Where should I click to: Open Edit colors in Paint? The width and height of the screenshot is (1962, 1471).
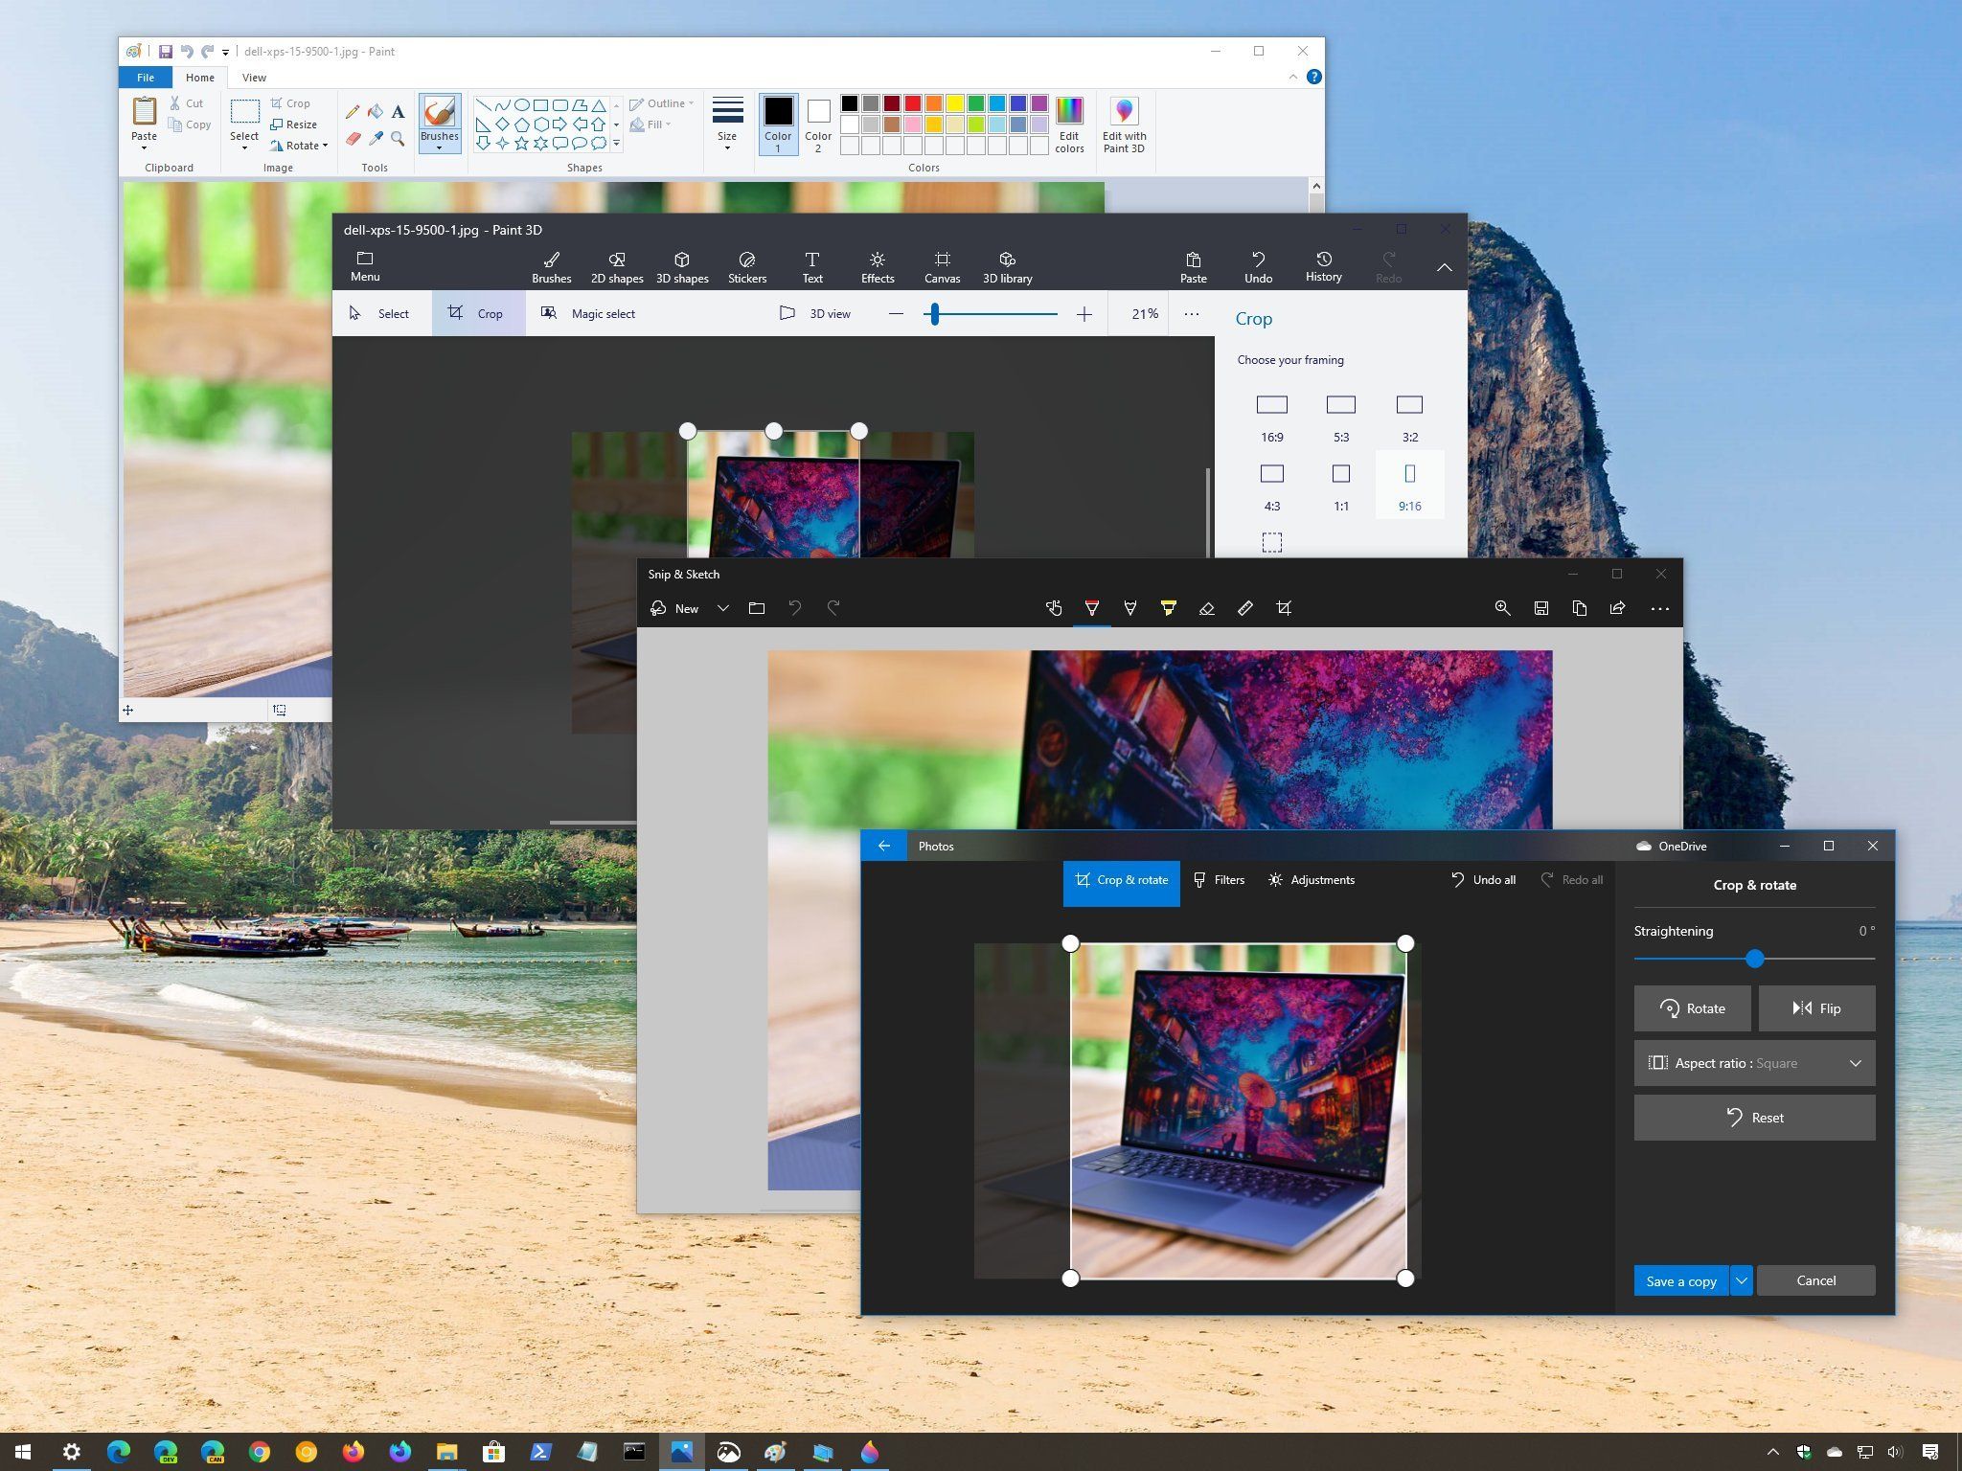(x=1069, y=124)
